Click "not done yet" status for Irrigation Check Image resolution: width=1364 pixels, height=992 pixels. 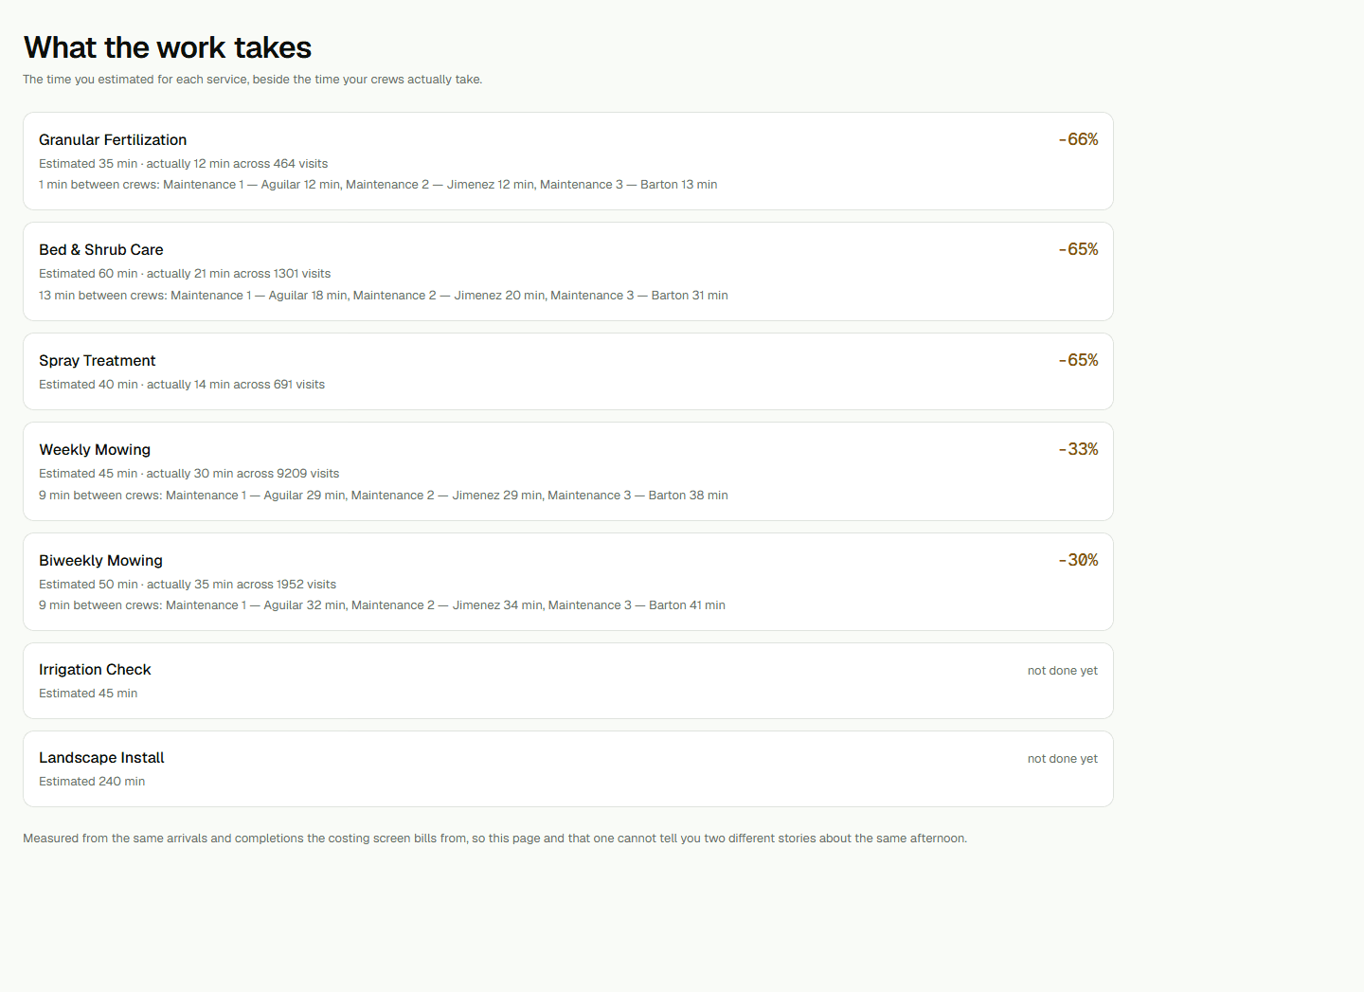click(1063, 671)
